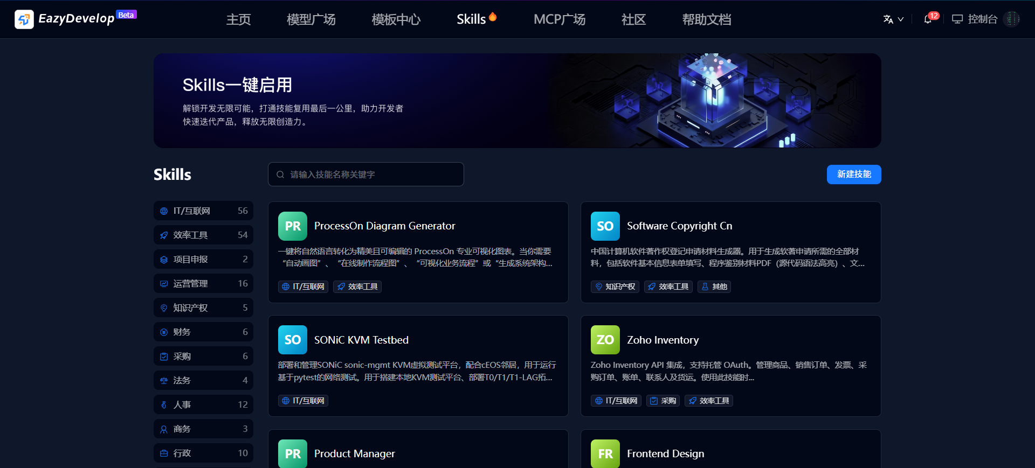1035x468 pixels.
Task: Filter by IT/互联网 category
Action: 203,211
